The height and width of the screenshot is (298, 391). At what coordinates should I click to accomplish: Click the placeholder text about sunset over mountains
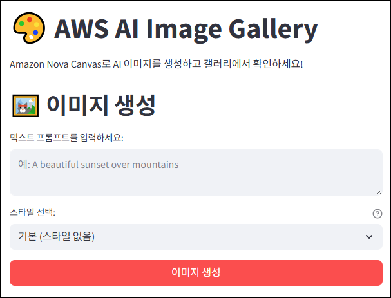coord(98,165)
